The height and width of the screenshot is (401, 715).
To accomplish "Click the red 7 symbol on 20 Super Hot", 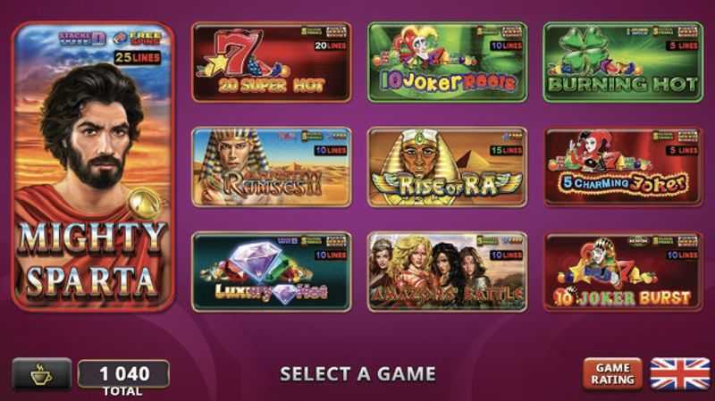I will (x=239, y=51).
